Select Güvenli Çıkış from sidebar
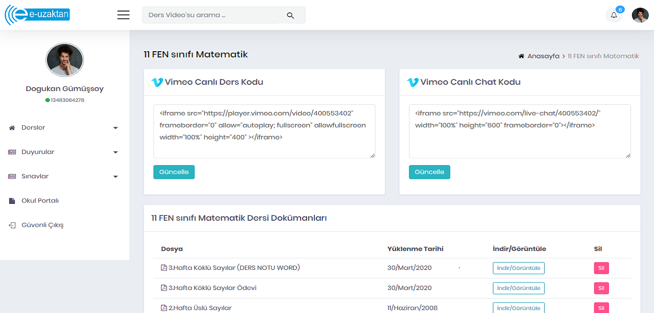 42,225
